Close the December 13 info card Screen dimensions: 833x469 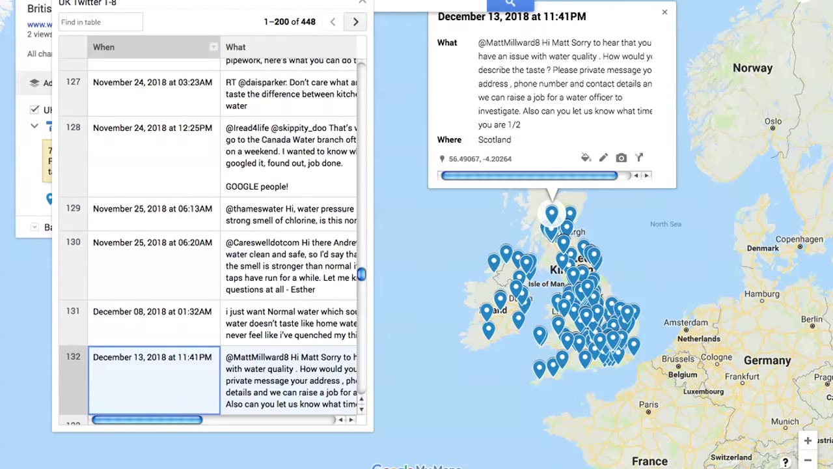pyautogui.click(x=664, y=12)
